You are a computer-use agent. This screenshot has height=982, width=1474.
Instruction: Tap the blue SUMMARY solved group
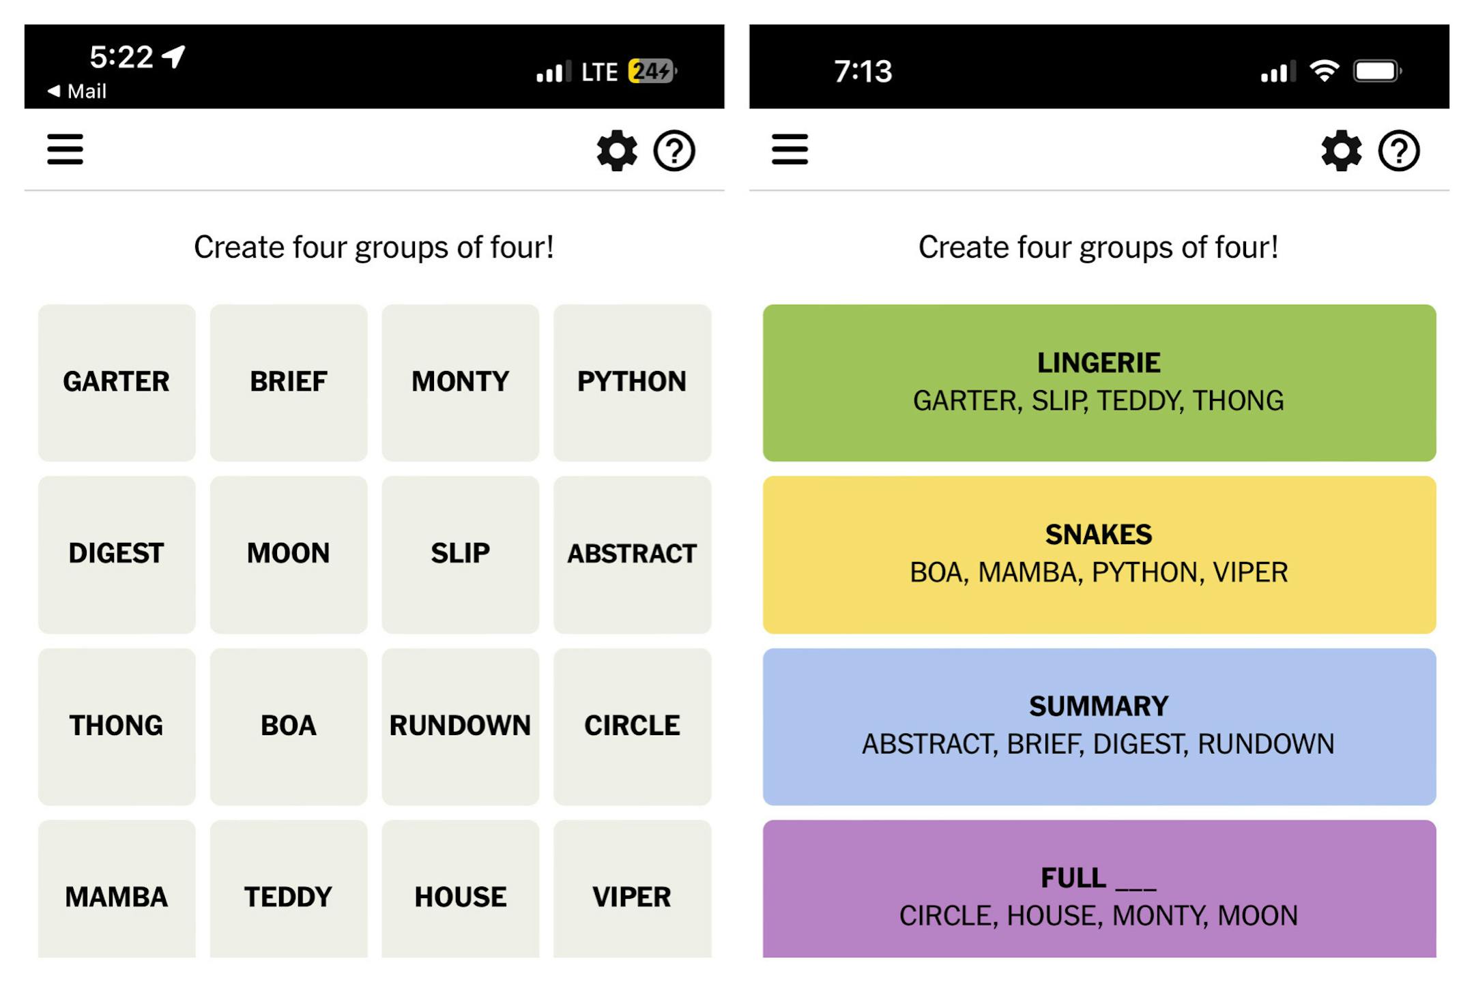click(1099, 726)
